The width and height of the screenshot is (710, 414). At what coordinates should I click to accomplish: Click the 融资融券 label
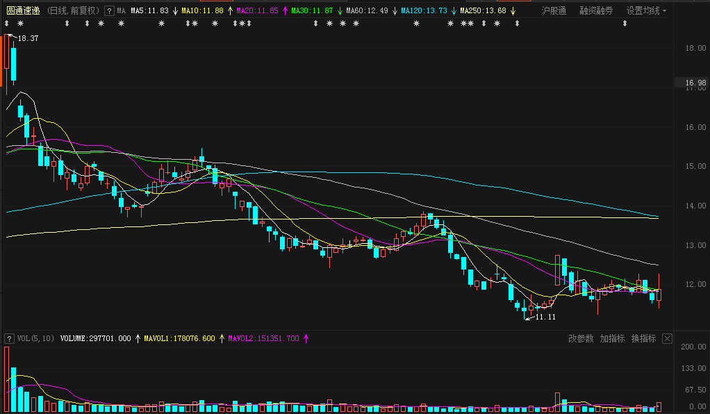(x=596, y=10)
